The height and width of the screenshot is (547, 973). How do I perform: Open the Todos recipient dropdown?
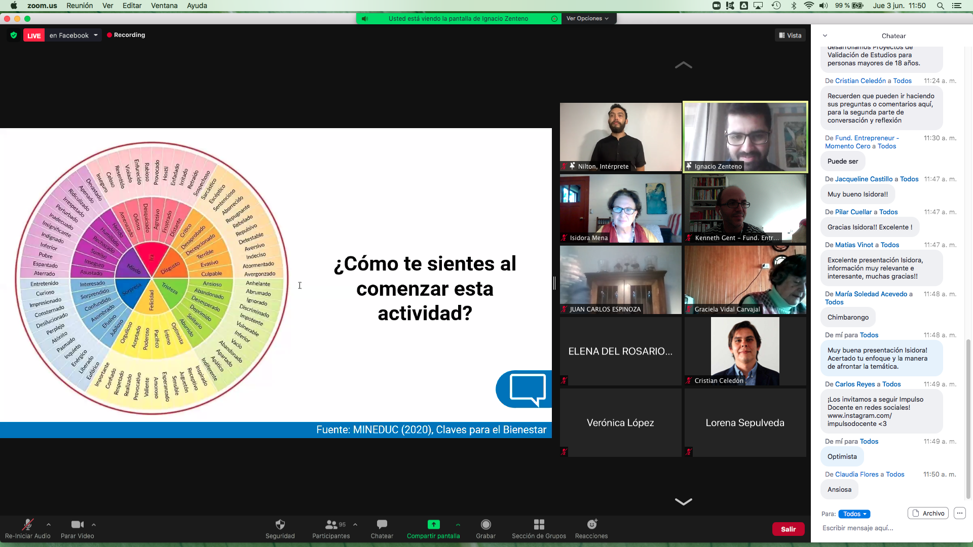tap(854, 514)
